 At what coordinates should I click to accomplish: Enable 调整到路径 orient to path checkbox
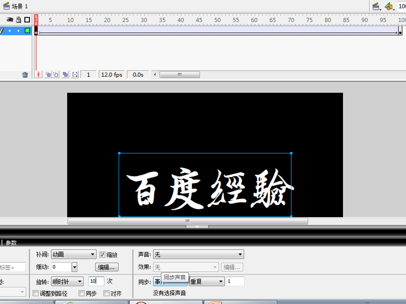click(x=36, y=293)
